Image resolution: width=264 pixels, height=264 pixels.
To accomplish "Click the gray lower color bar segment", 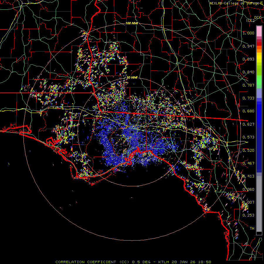I will click(x=259, y=204).
